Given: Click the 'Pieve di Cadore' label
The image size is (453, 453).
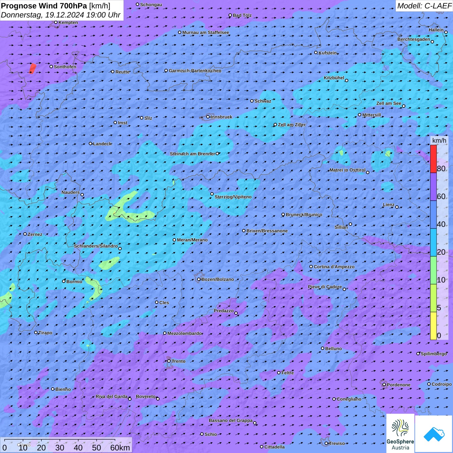Looking at the screenshot, I should (325, 287).
